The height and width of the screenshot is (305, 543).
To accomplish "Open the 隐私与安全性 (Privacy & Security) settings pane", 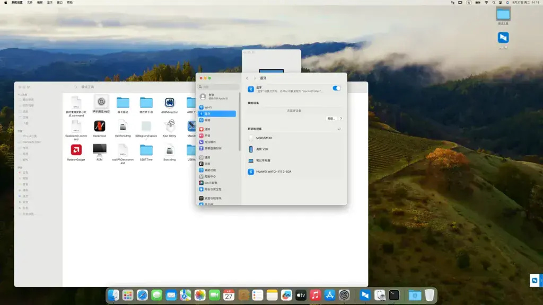I will [217, 189].
